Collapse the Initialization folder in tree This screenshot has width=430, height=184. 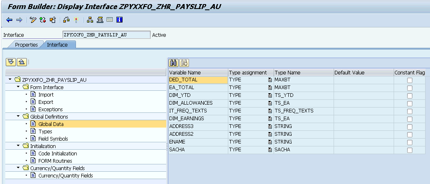[18, 146]
